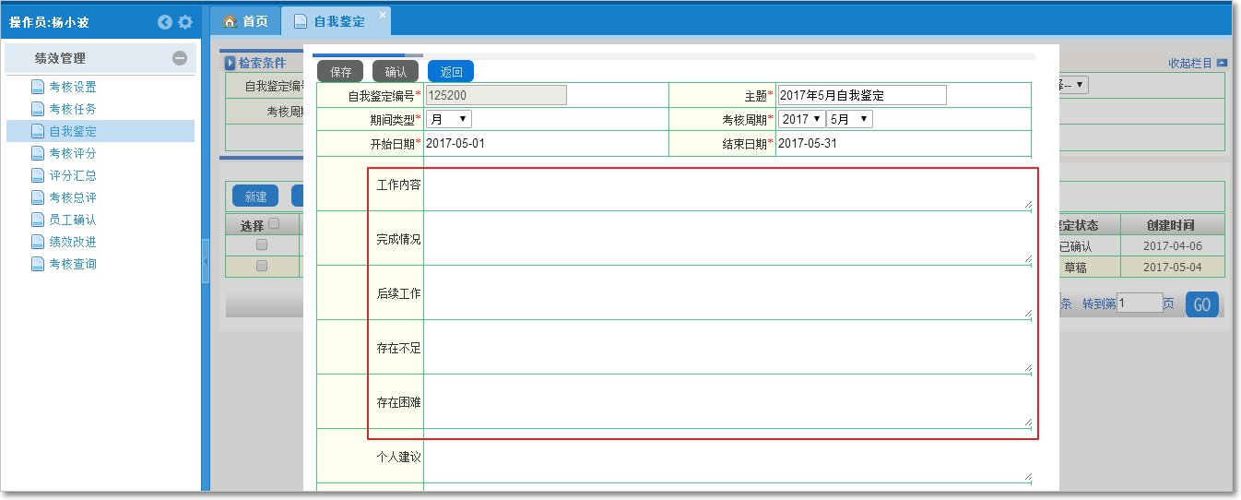Click the 检索条件 panel arrow icon
The image size is (1241, 500).
pos(230,64)
